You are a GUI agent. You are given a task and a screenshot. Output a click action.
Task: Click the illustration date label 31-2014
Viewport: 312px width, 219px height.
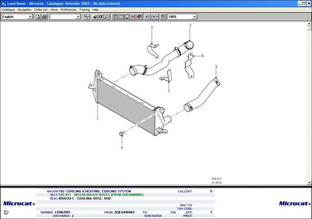[x=217, y=183]
